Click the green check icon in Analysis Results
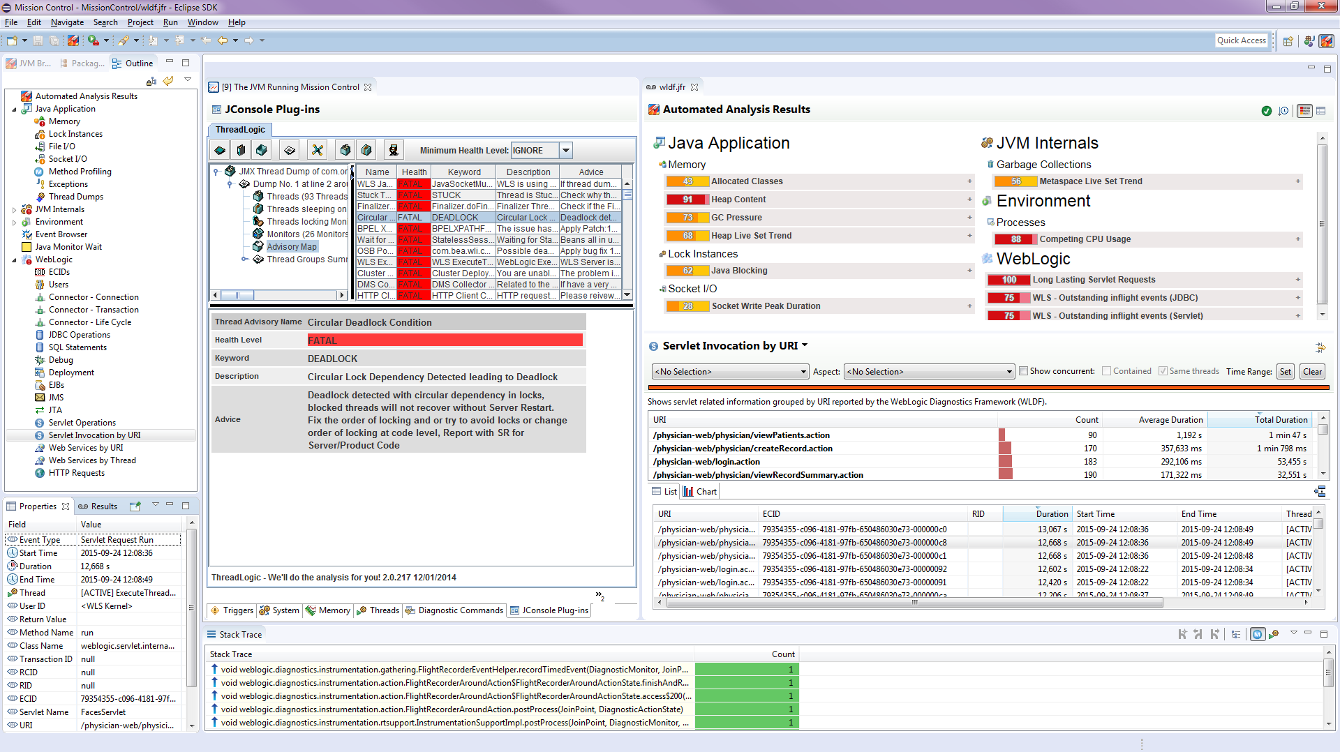Screen dimensions: 1340x752 click(x=1267, y=111)
